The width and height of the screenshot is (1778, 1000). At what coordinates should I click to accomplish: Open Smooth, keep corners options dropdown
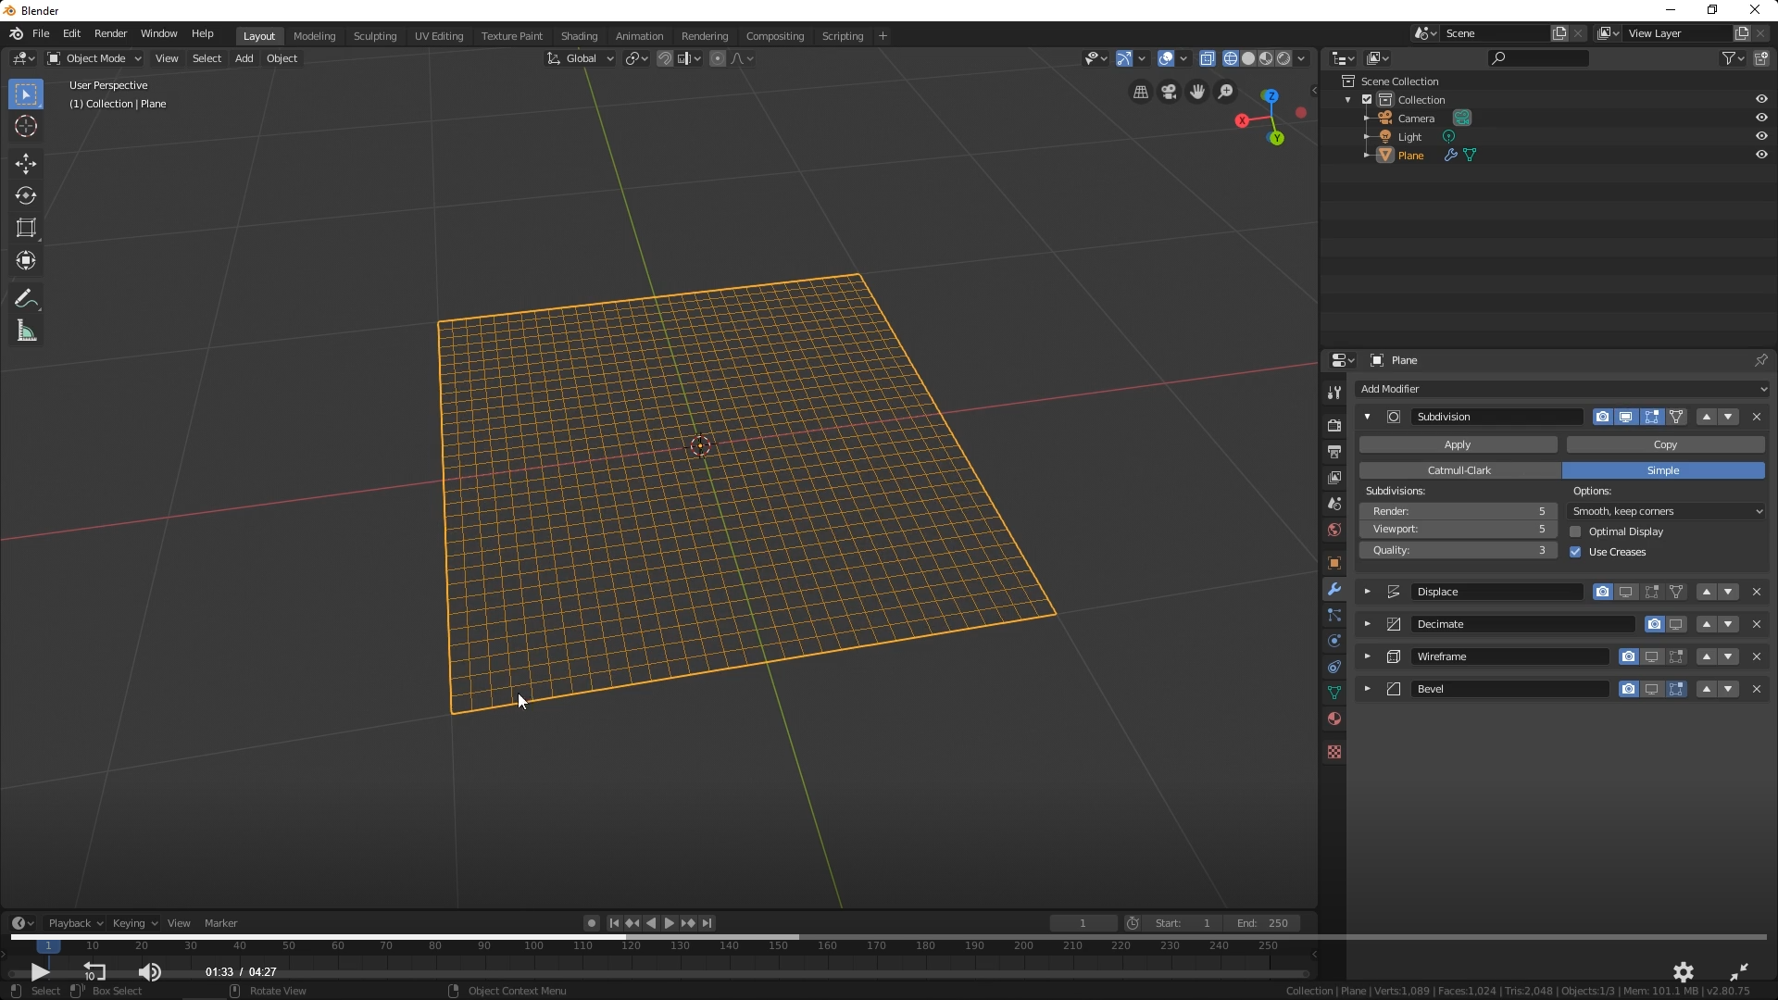(x=1666, y=511)
